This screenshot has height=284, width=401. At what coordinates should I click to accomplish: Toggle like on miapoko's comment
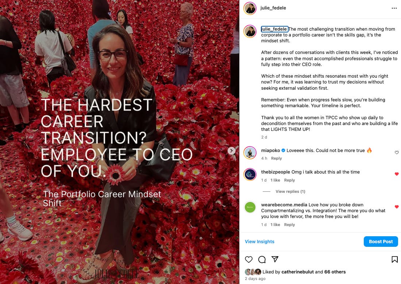[397, 153]
